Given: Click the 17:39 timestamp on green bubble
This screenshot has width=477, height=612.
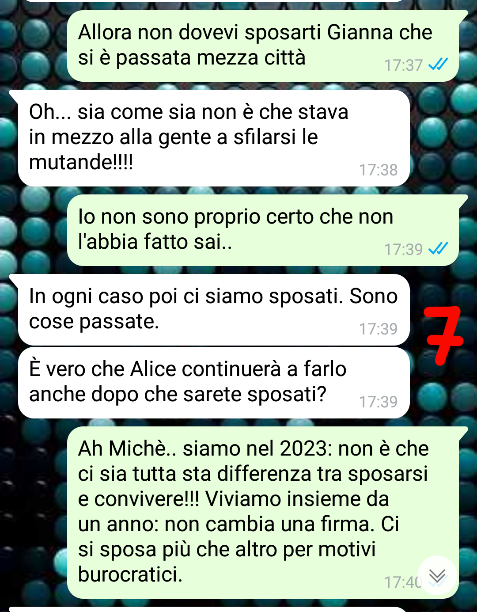Looking at the screenshot, I should [x=403, y=249].
